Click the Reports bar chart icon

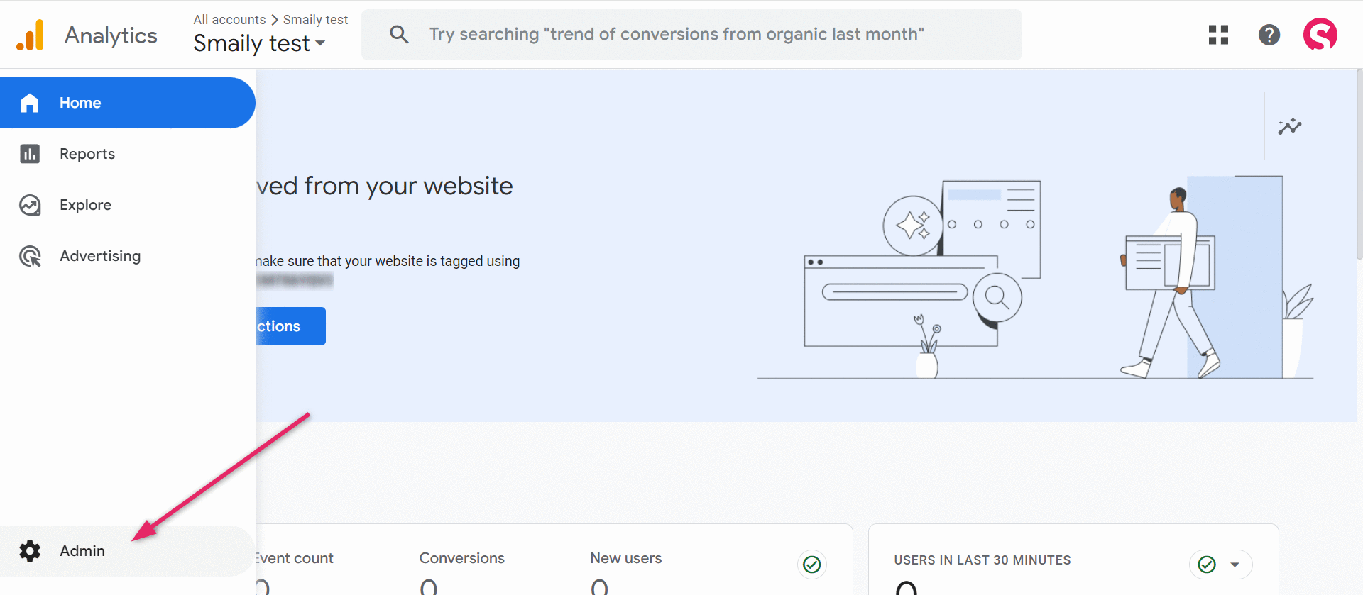point(30,154)
